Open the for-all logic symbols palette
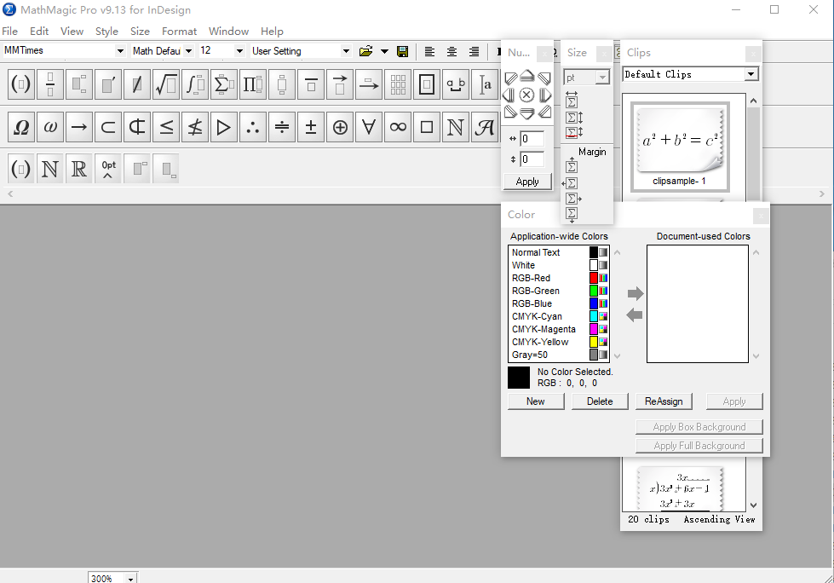The height and width of the screenshot is (583, 834). [x=369, y=127]
